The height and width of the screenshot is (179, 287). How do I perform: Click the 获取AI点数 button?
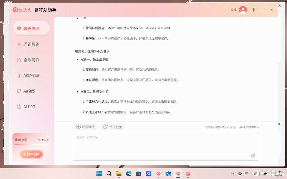click(x=31, y=154)
